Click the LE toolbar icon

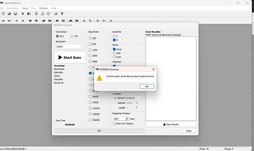(100, 21)
